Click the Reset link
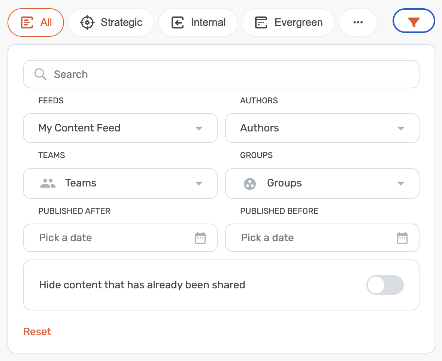 [x=37, y=331]
